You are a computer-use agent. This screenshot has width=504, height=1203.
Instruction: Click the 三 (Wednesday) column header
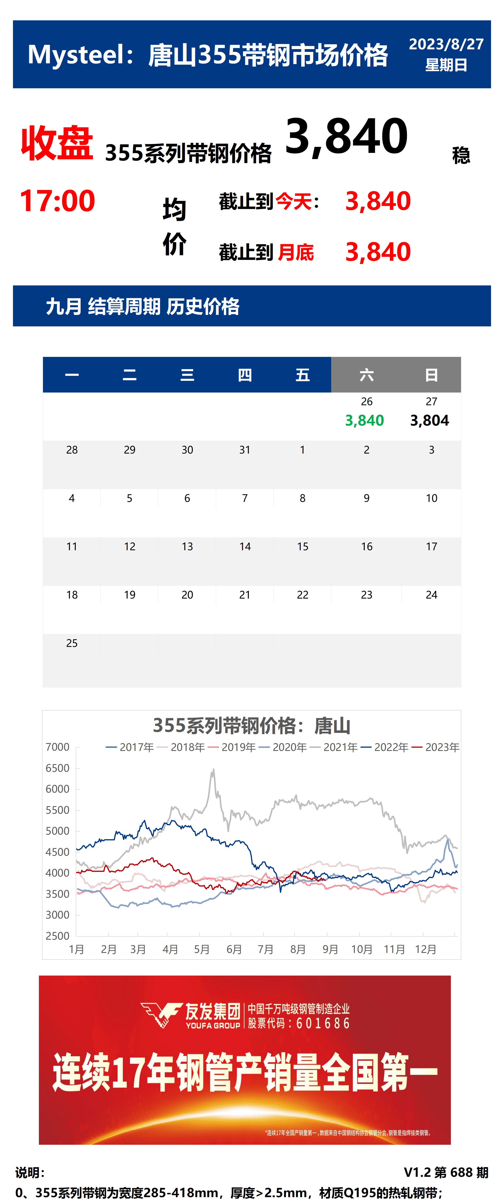[187, 374]
